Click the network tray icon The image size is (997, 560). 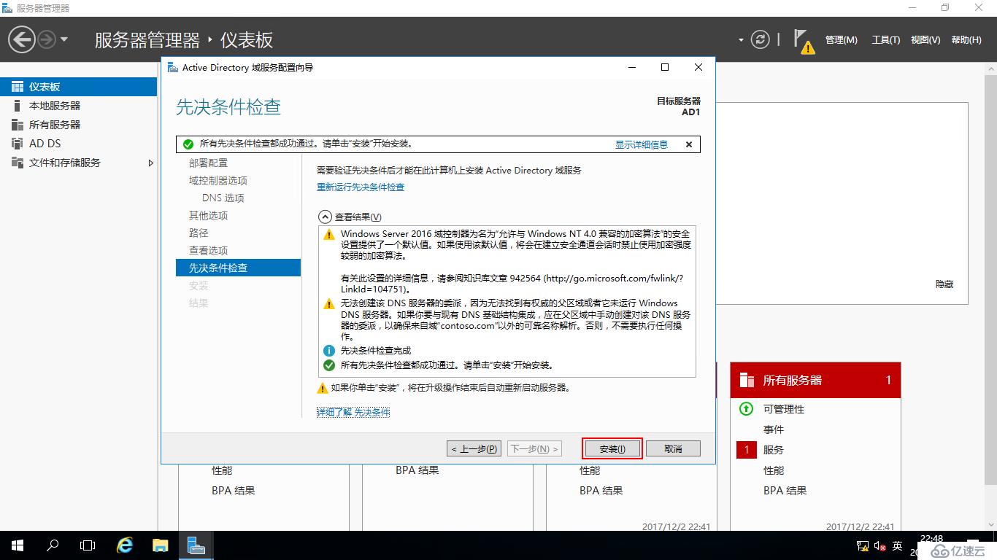coord(863,545)
